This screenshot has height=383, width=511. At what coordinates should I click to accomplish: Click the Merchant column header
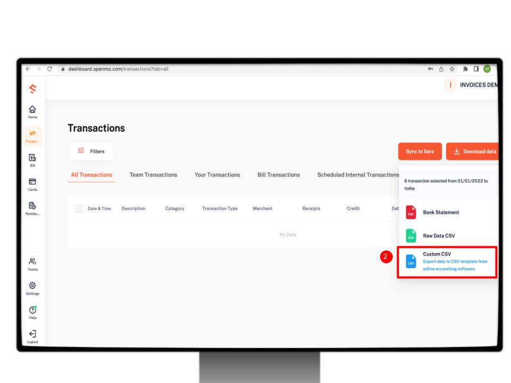pos(262,209)
